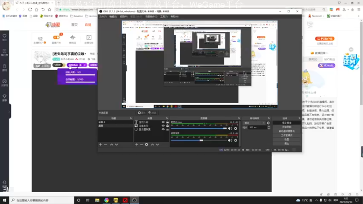Toggle lock on the image watermark source

(x=167, y=126)
